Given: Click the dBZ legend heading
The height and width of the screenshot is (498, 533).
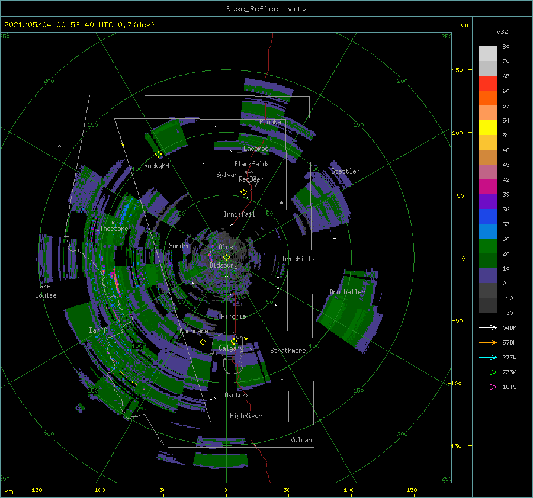Looking at the screenshot, I should pyautogui.click(x=502, y=31).
